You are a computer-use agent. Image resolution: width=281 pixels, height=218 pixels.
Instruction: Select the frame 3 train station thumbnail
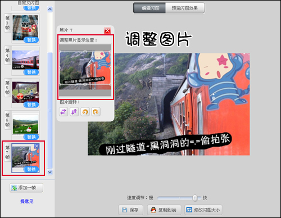[25, 28]
